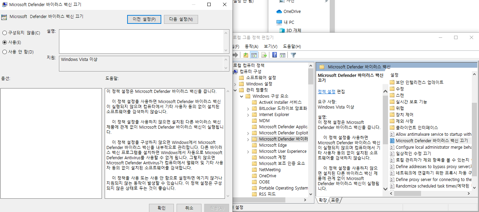Expand the Microsoft Defender 바이러스 tree node

coord(248,139)
